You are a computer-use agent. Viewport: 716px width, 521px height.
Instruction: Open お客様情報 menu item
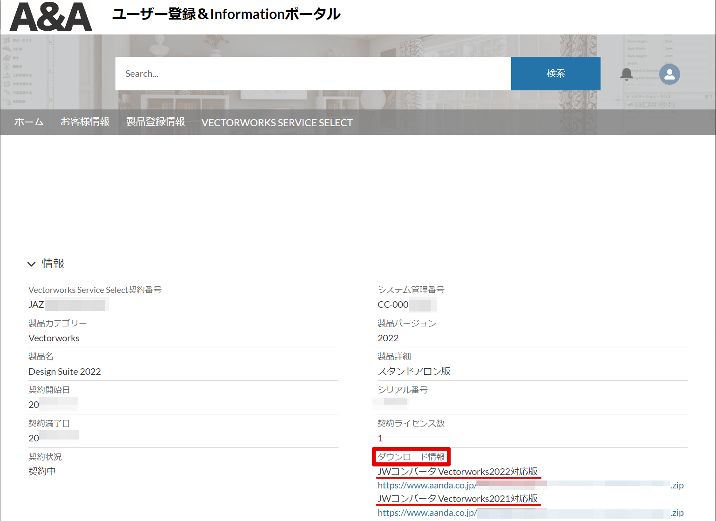[x=85, y=122]
